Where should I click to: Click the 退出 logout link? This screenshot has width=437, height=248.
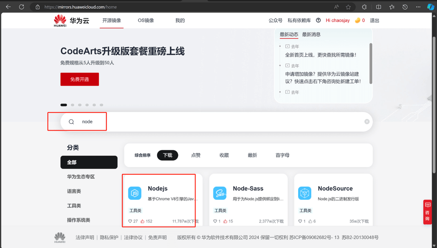point(374,20)
